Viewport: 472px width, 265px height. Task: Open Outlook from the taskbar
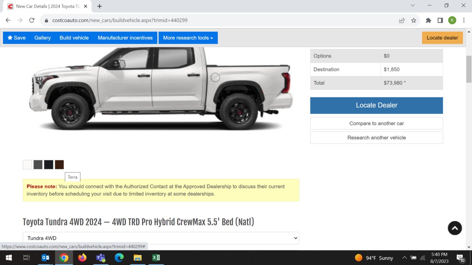tap(45, 258)
